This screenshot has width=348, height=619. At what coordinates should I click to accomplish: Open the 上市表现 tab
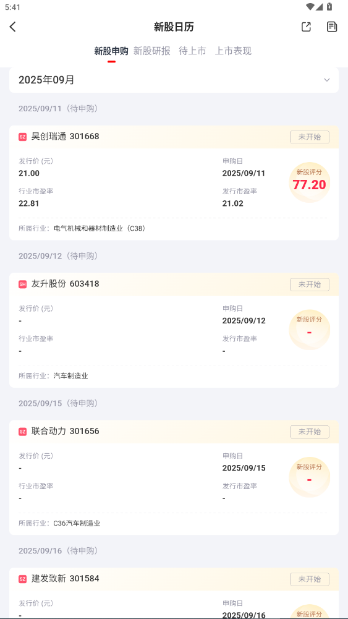[233, 51]
